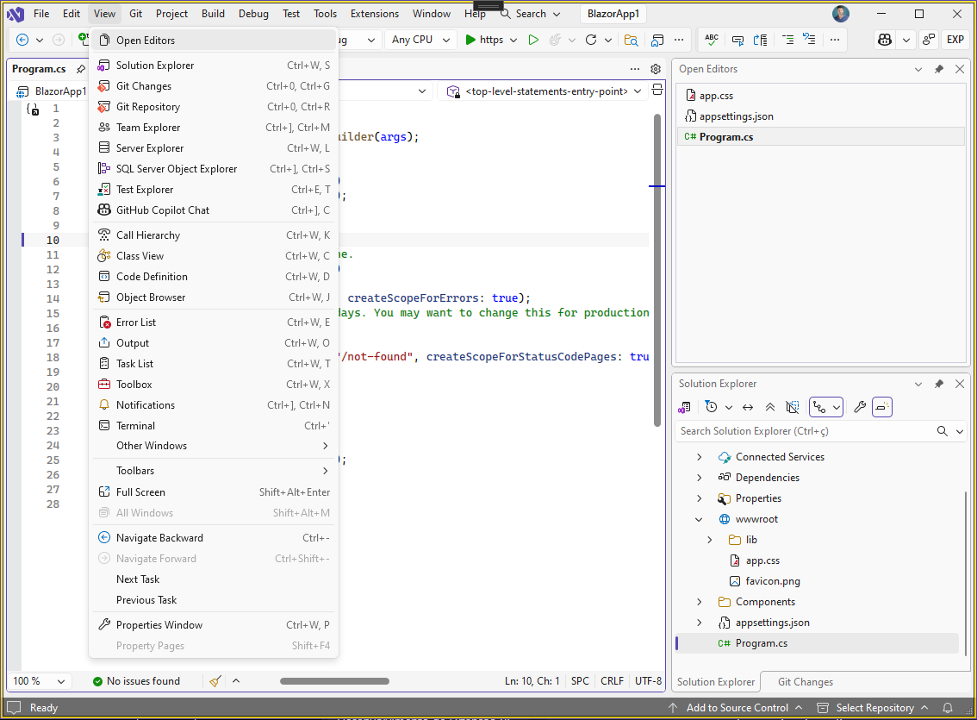Screen dimensions: 977x720
Task: Click Start Without Debugging outline play icon
Action: pos(533,40)
